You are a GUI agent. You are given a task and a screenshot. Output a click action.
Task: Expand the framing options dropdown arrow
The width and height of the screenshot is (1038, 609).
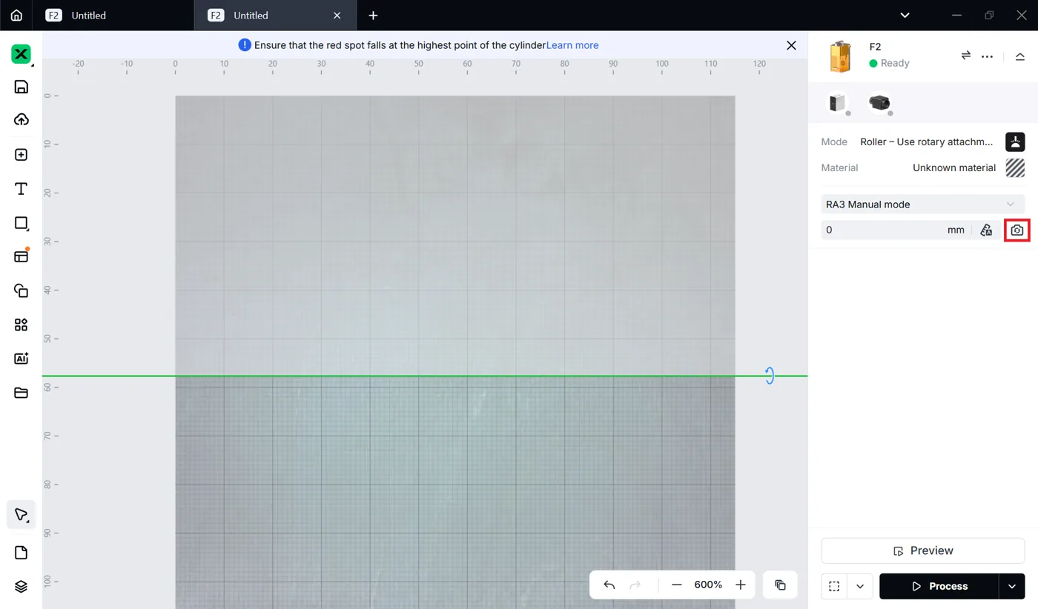(860, 586)
